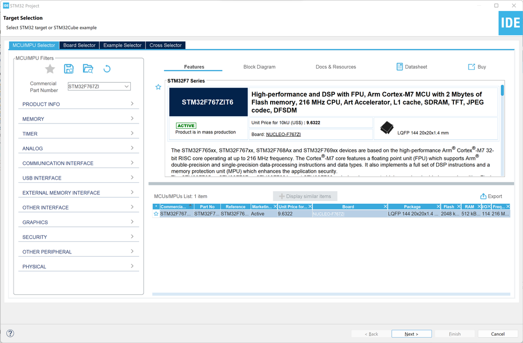Viewport: 523px width, 343px height.
Task: Expand ANALOG filter section
Action: pyautogui.click(x=79, y=148)
